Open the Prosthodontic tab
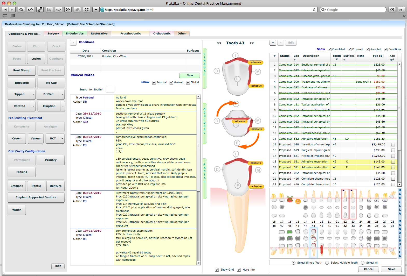The height and width of the screenshot is (276, 407). pyautogui.click(x=130, y=33)
